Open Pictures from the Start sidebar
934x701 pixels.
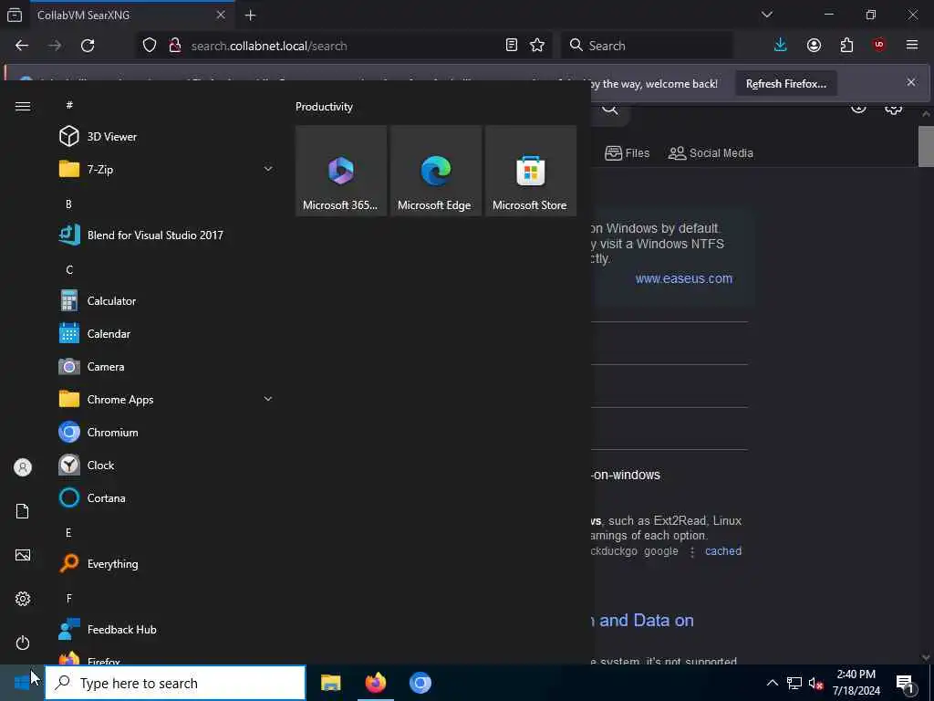click(x=23, y=555)
